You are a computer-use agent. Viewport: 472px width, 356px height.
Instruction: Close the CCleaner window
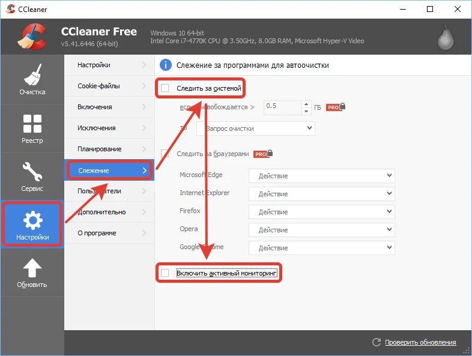457,9
